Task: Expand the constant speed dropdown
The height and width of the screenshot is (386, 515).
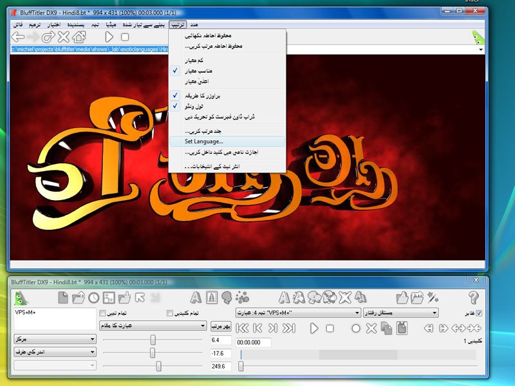Action: pos(400,313)
